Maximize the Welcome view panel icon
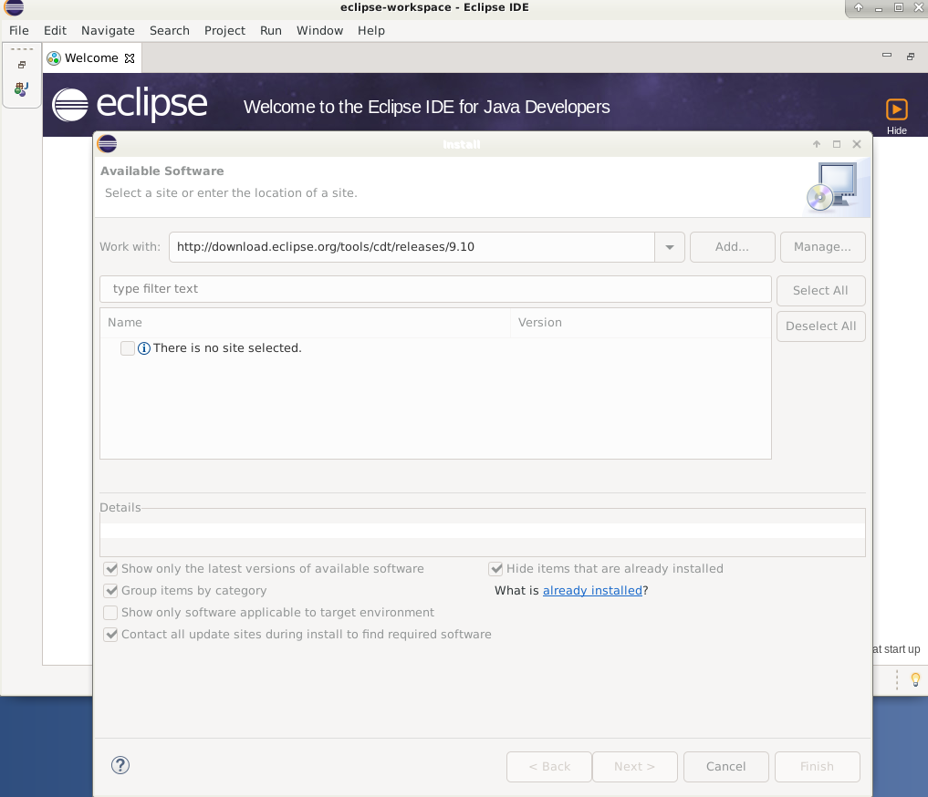 (911, 57)
